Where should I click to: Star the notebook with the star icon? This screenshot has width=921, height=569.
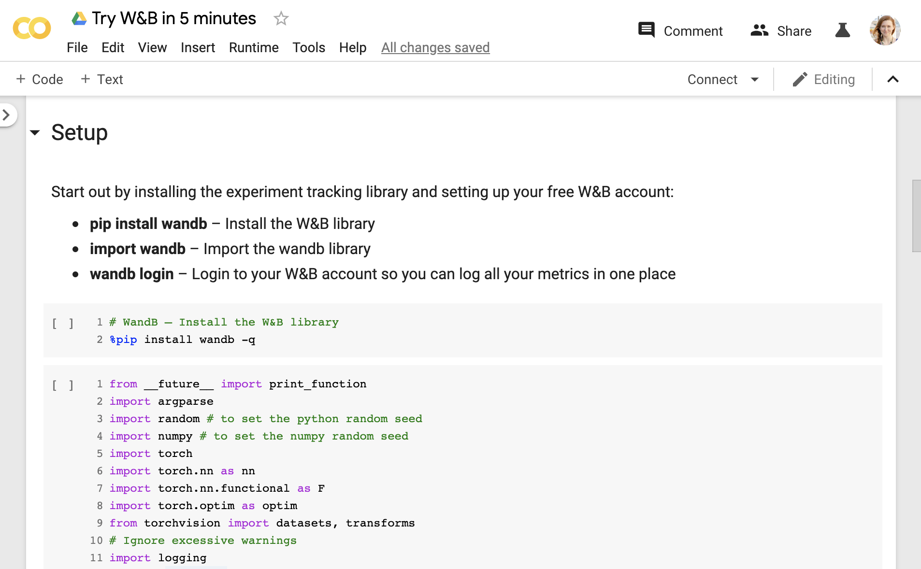[281, 19]
